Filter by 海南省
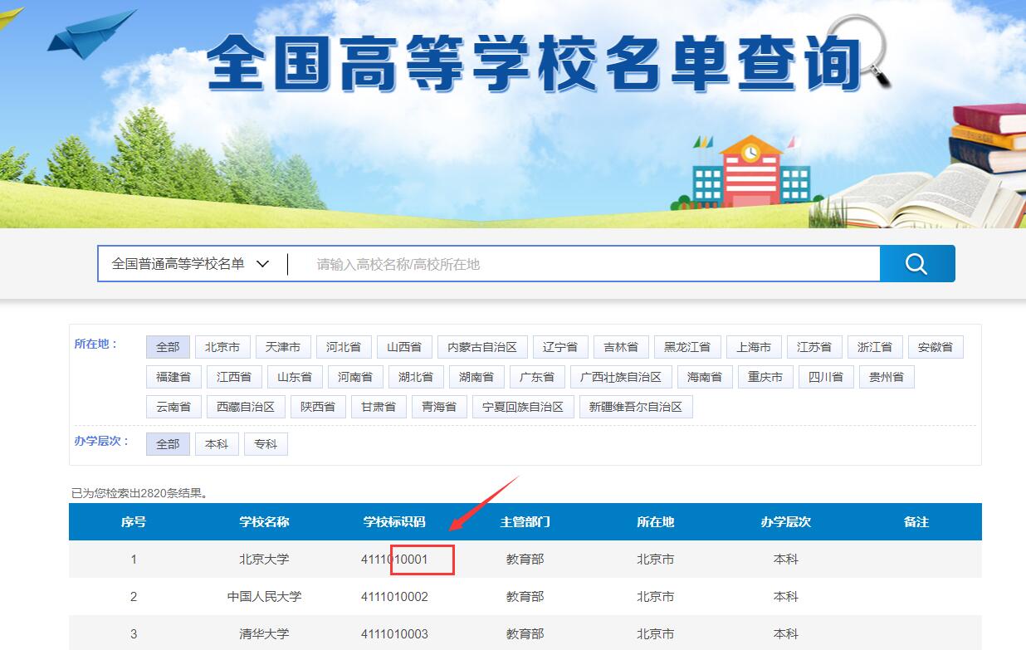Screen dimensions: 1026x650 pyautogui.click(x=705, y=377)
